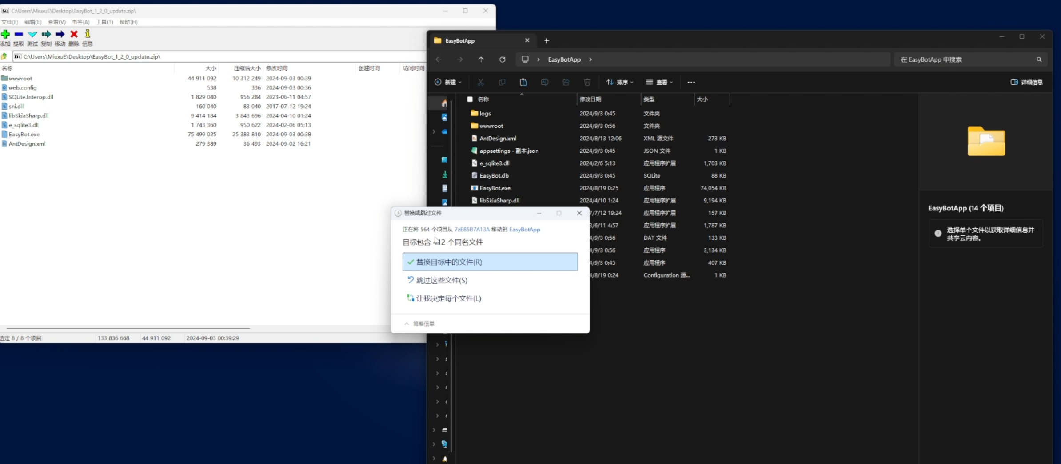Screen dimensions: 1061x464
Task: Select logs folder in Explorer list
Action: [485, 114]
